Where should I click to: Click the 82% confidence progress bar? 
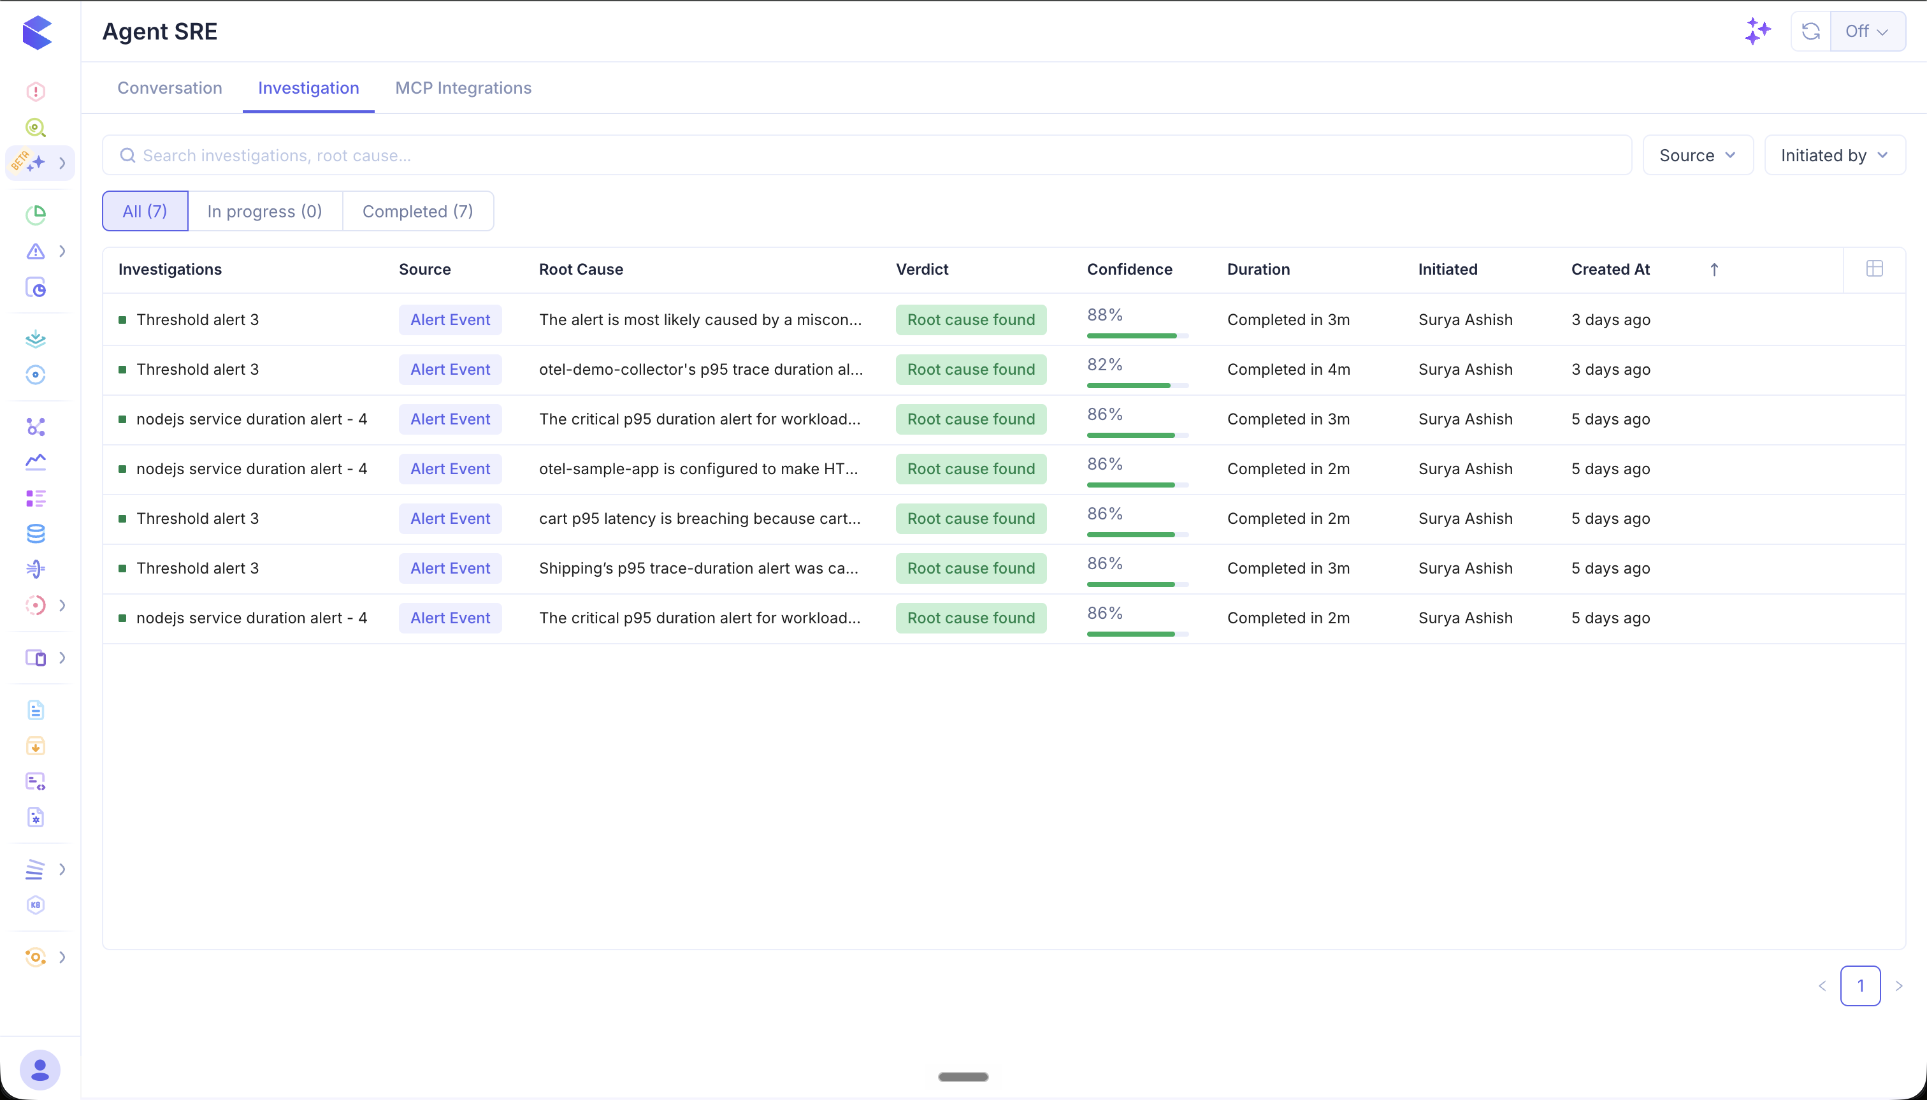point(1137,386)
